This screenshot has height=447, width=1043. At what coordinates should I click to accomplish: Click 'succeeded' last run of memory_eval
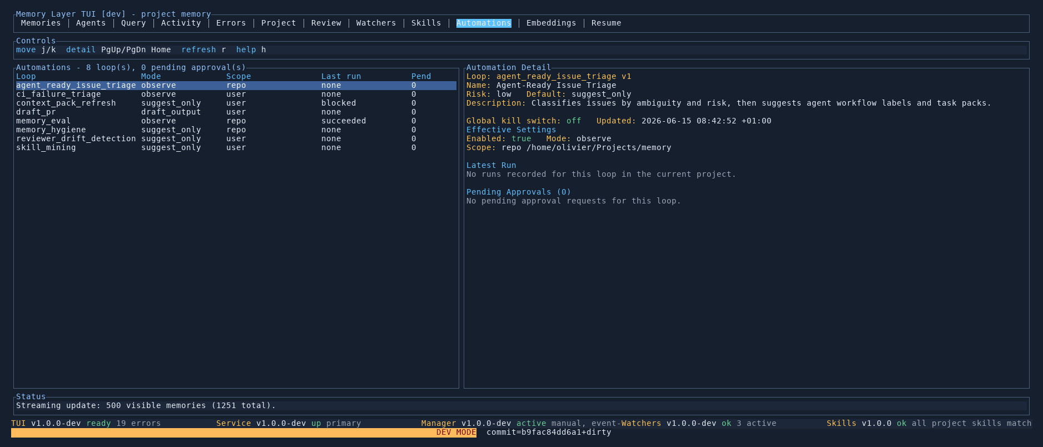point(344,121)
